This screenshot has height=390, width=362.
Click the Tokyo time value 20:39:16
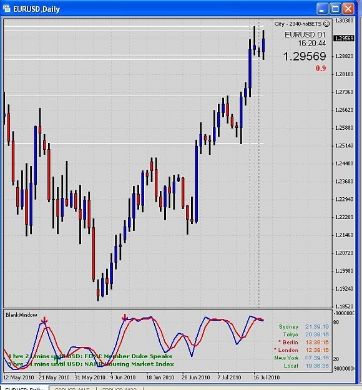(317, 334)
